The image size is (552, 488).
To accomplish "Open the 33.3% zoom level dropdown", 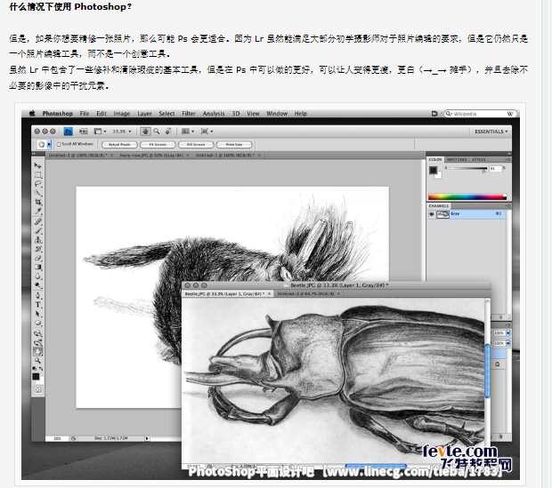I will pos(122,132).
